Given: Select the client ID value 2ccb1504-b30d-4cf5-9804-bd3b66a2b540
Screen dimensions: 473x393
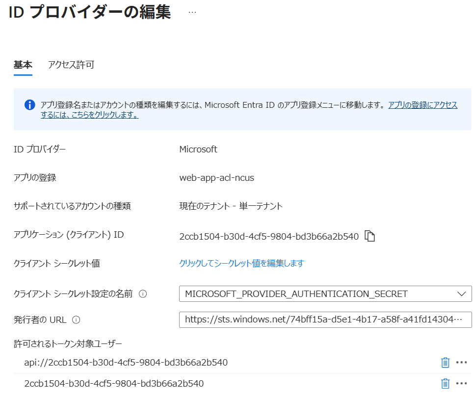Looking at the screenshot, I should click(x=269, y=236).
